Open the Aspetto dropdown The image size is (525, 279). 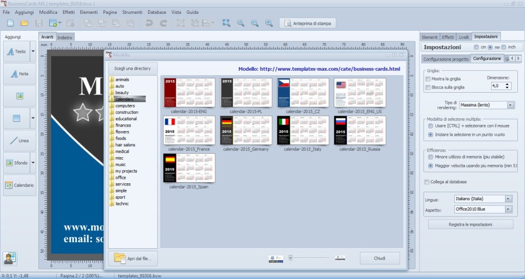(x=483, y=209)
